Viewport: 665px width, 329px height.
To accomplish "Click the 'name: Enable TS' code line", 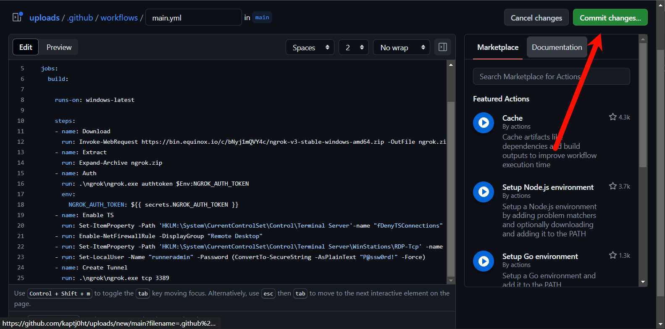I will pyautogui.click(x=84, y=215).
